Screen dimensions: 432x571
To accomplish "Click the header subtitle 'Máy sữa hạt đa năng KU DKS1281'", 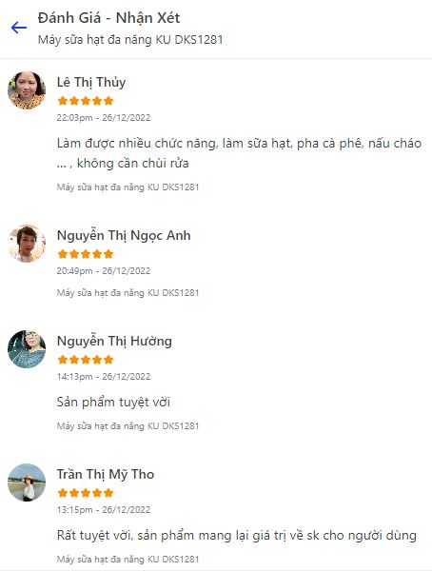I will [130, 40].
